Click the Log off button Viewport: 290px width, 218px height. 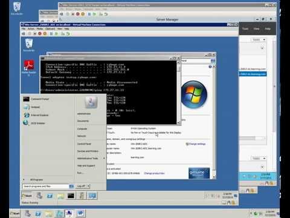[81, 186]
